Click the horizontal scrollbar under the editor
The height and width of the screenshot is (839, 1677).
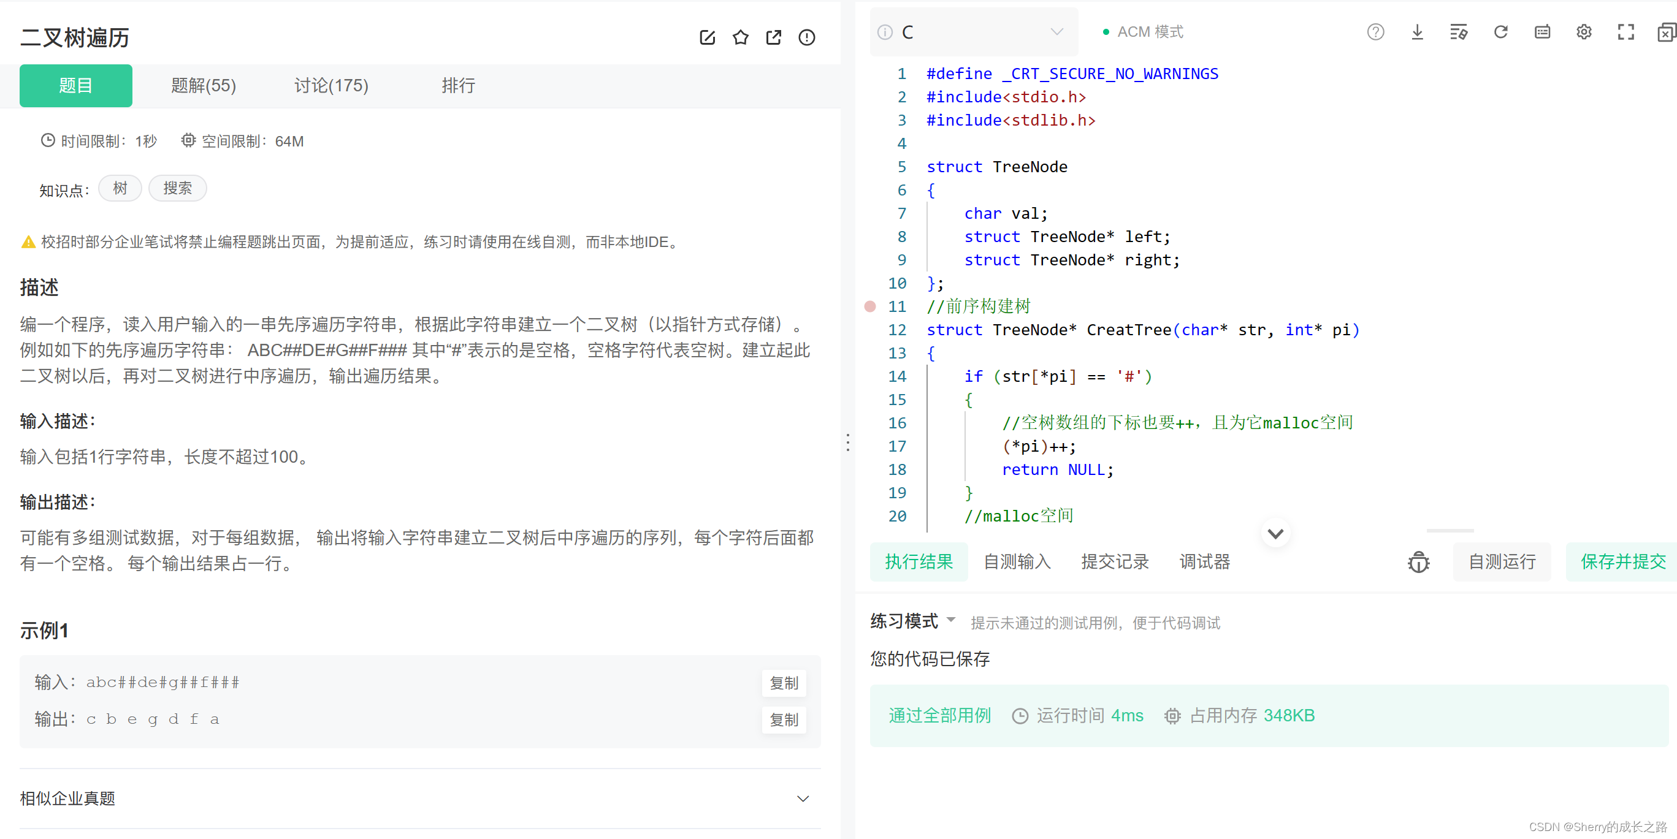click(x=1450, y=531)
